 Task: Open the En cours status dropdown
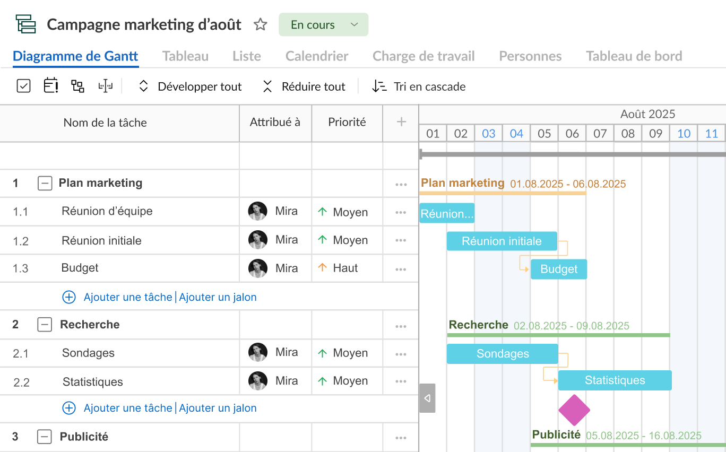[323, 24]
